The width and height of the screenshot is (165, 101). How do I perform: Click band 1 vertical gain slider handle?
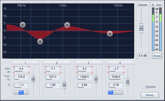(x=33, y=79)
